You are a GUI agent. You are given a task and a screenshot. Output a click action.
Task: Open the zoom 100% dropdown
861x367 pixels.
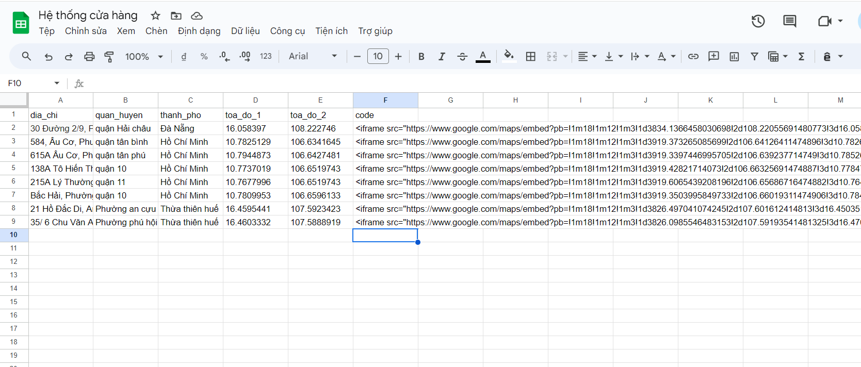tap(144, 56)
